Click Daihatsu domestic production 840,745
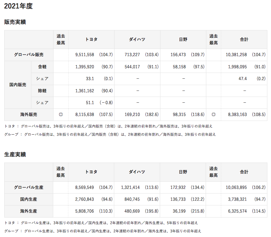Screen dimensions: 271x237 132,199
